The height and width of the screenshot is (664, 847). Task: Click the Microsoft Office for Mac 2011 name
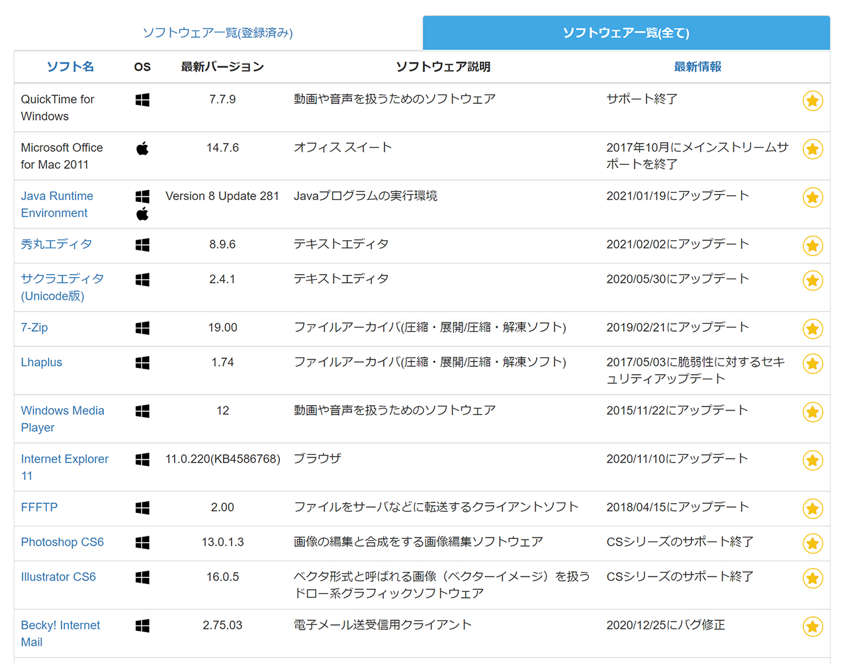coord(62,156)
